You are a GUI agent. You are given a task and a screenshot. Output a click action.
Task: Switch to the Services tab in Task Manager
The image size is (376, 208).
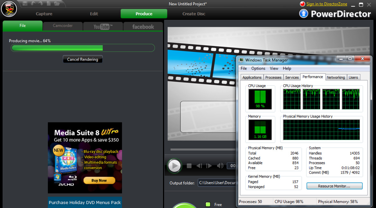(292, 77)
